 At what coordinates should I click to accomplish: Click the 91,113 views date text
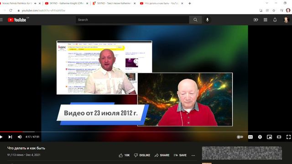pyautogui.click(x=24, y=155)
